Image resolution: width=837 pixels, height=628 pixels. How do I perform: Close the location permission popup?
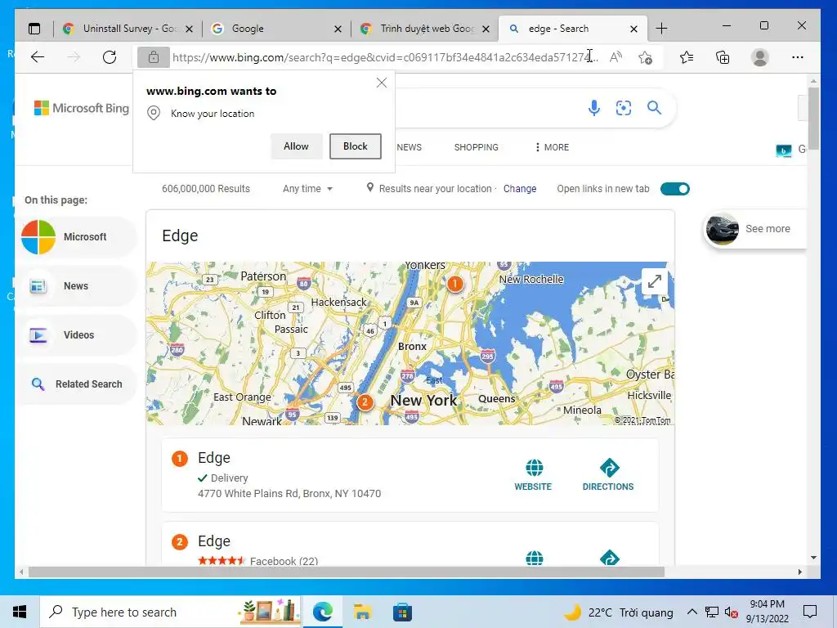(x=381, y=83)
